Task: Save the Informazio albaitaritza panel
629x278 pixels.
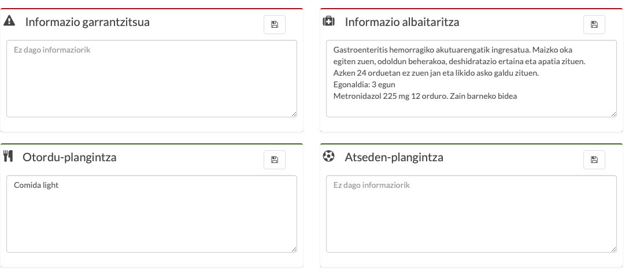Action: tap(594, 24)
